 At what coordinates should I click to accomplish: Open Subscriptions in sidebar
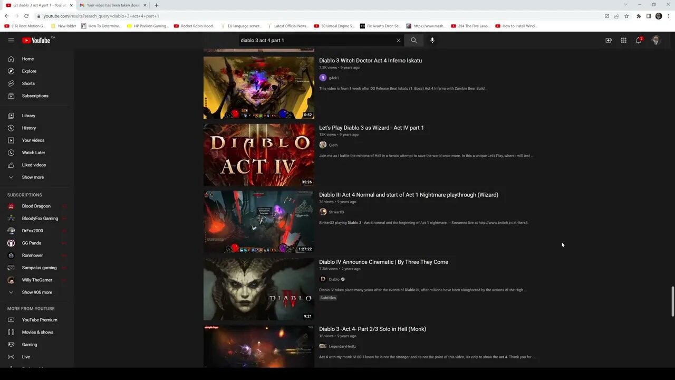click(x=36, y=96)
